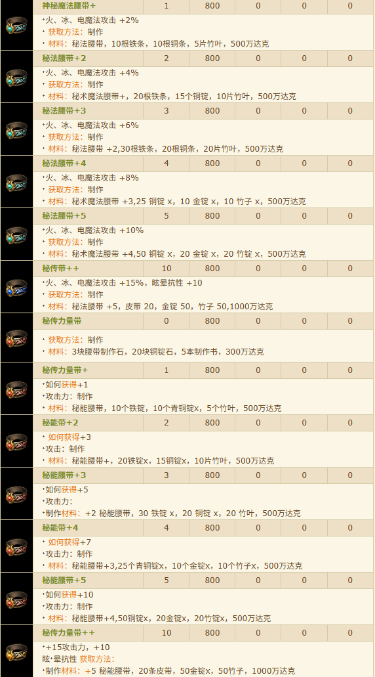Click blue-gem belt icon beside 秘传带++
The width and height of the screenshot is (375, 677).
(x=16, y=288)
